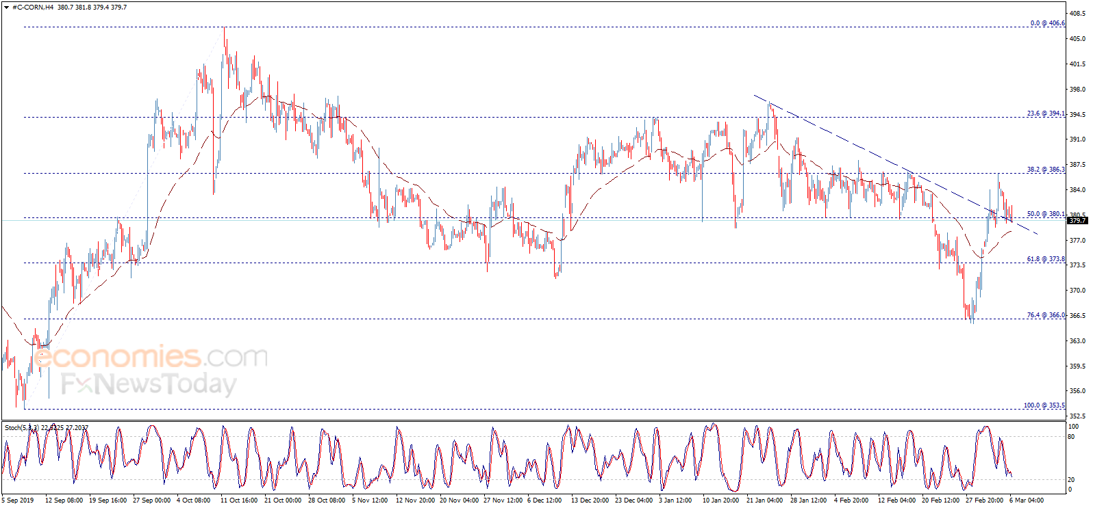This screenshot has width=1093, height=508.
Task: Click the 391.0 price scale value
Action: pos(1078,139)
